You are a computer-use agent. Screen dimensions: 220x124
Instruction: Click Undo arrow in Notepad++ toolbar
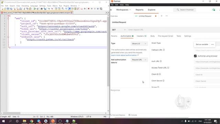click(34, 9)
